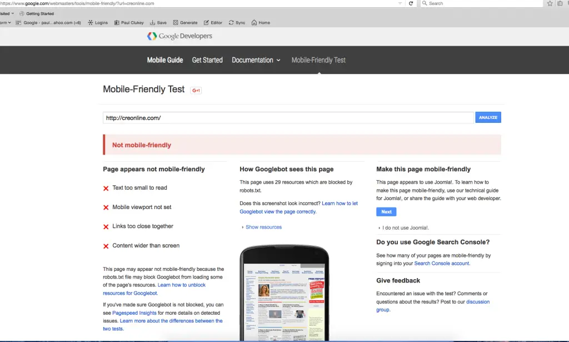Click the 'Make this page mobile-friendly' heading
The height and width of the screenshot is (342, 569).
[x=423, y=169]
